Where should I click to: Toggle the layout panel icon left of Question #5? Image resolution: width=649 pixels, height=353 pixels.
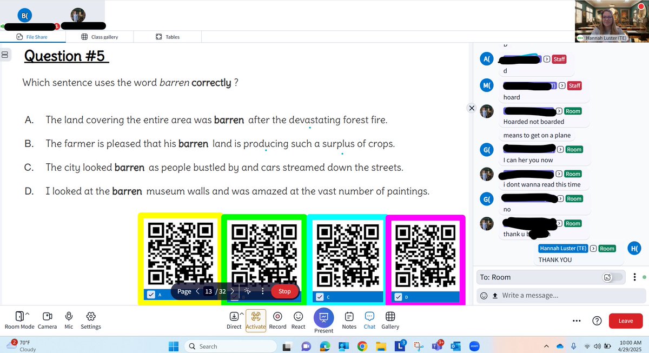5,55
